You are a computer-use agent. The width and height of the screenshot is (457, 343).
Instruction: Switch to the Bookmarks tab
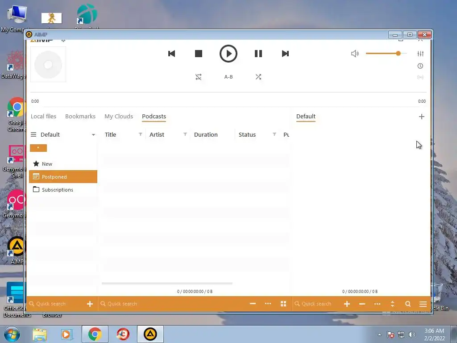point(80,117)
